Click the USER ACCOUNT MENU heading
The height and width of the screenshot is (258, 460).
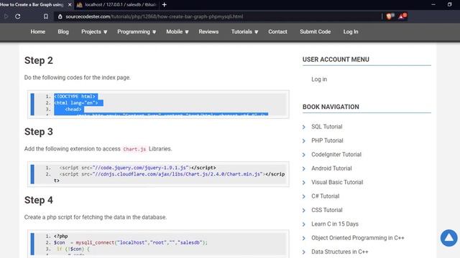click(x=336, y=59)
